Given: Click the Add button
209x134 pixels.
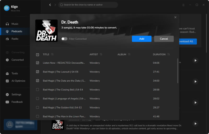Looking at the screenshot, I should pyautogui.click(x=142, y=39).
